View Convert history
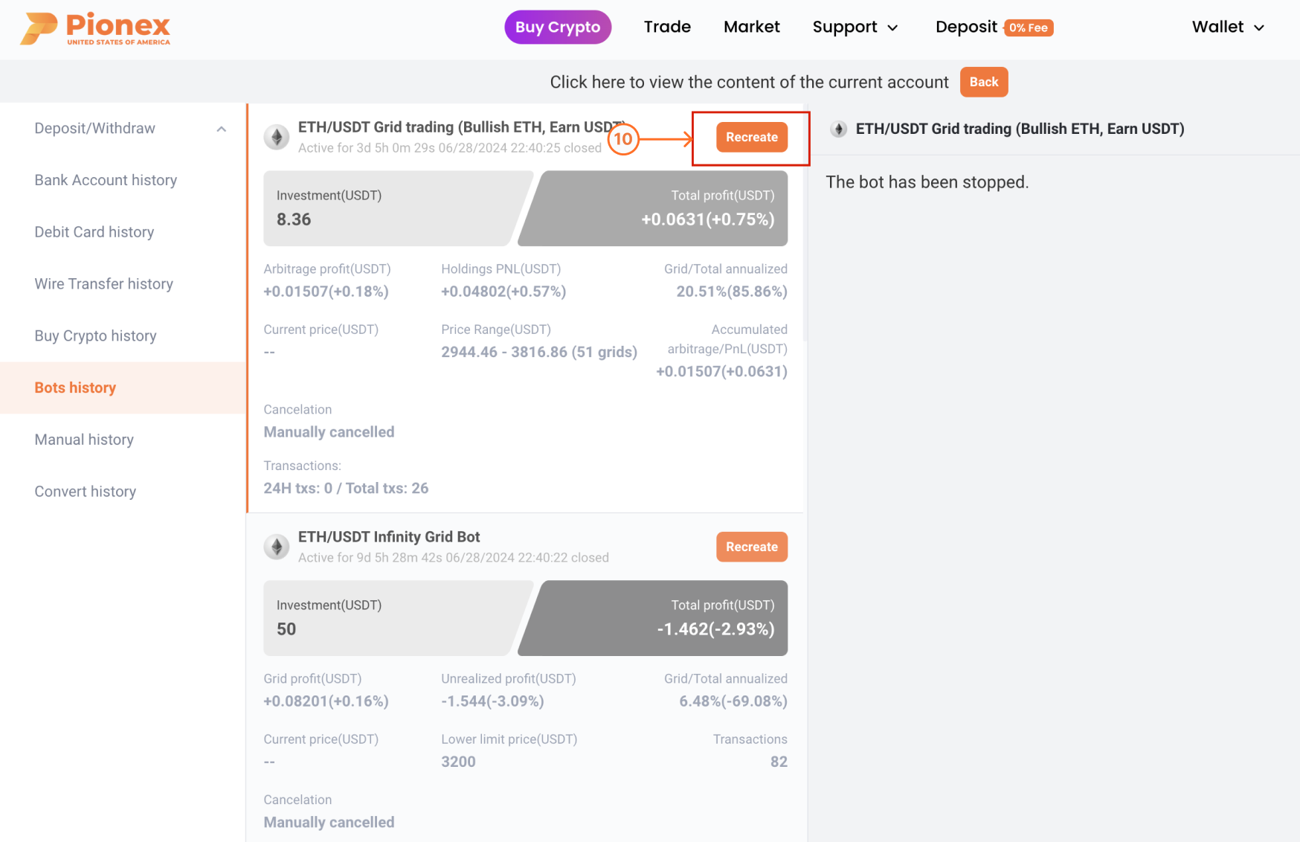This screenshot has width=1300, height=842. (x=85, y=491)
